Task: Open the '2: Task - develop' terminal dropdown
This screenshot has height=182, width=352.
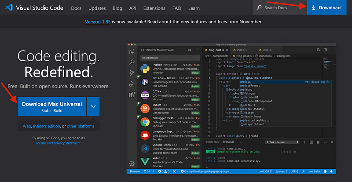Action: 282,142
